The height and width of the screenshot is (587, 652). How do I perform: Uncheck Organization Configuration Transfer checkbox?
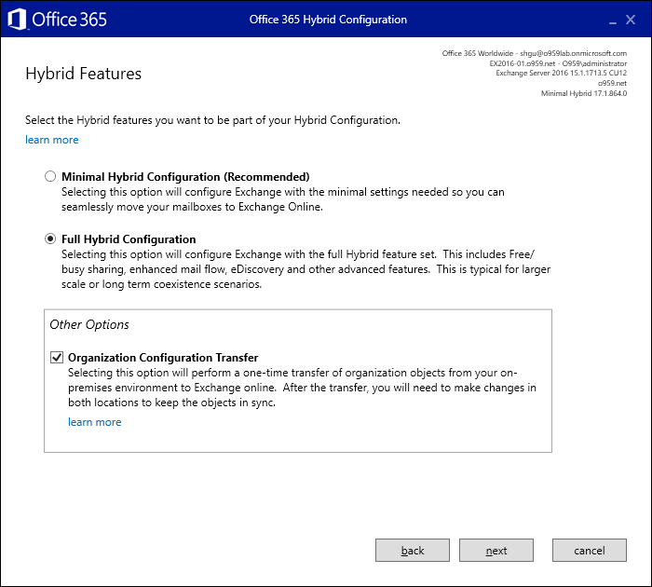click(x=57, y=358)
